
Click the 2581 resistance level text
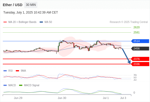point(137,32)
